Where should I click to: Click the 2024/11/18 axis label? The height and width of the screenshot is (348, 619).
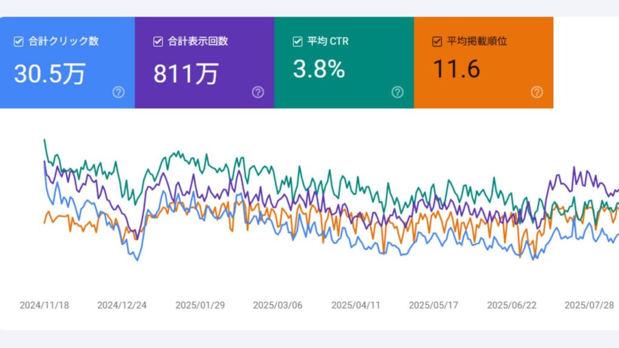(45, 305)
